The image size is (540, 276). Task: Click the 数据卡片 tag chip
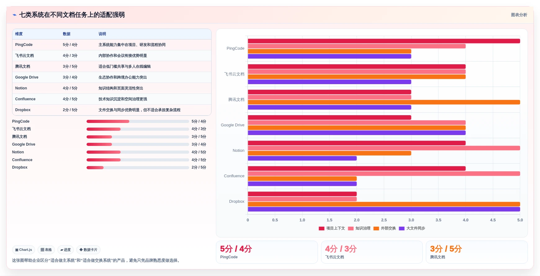(88, 250)
